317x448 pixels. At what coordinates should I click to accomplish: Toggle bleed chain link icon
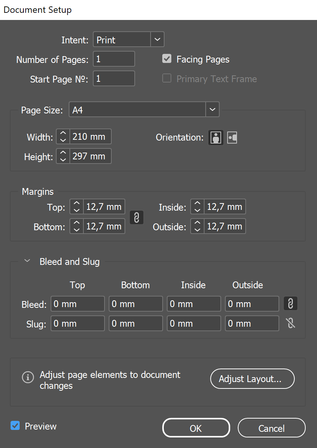click(290, 303)
